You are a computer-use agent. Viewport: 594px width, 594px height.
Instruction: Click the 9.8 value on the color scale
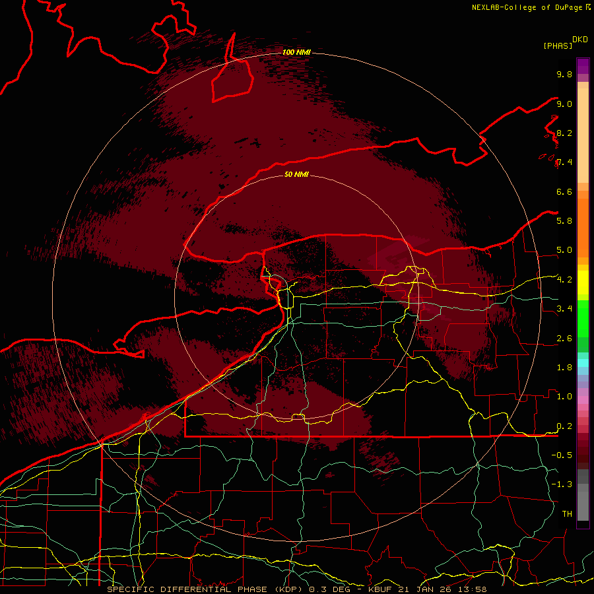point(564,74)
